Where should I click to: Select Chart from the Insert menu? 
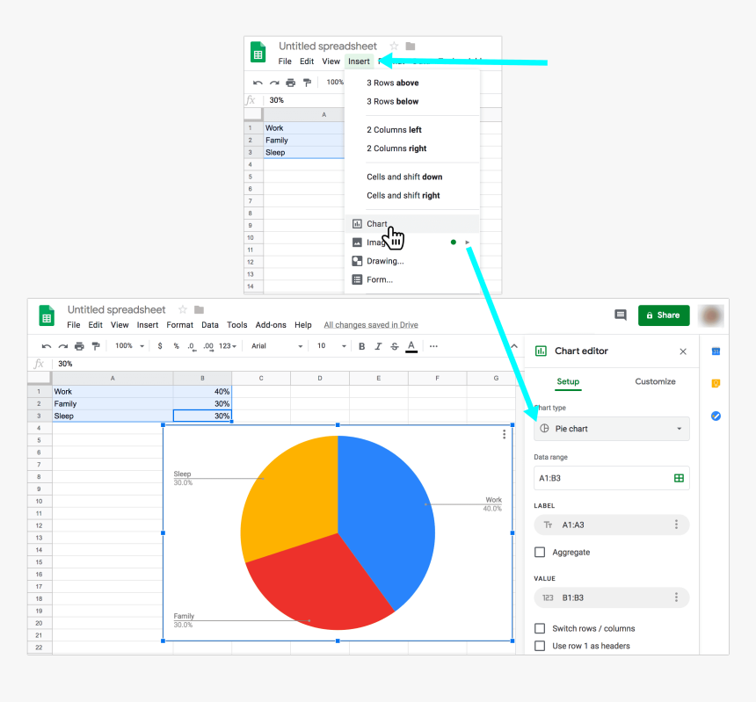tap(378, 224)
